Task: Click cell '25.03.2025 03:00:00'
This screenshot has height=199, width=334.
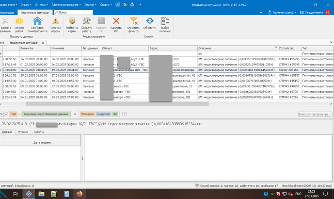Action: coord(35,75)
